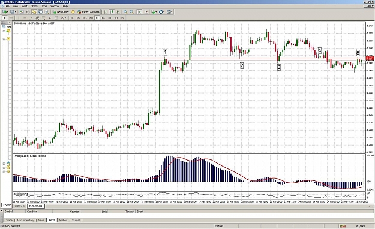This screenshot has height=229, width=375.
Task: Select the Vertical Line tool
Action: tap(19, 18)
